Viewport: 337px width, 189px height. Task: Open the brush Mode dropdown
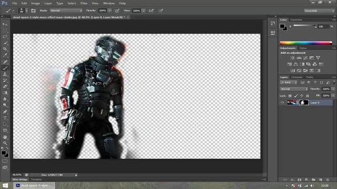click(66, 10)
